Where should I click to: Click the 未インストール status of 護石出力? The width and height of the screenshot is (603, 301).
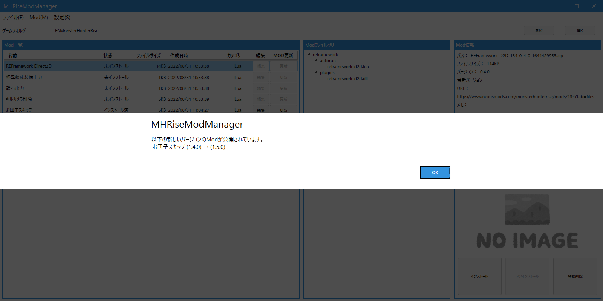point(116,88)
